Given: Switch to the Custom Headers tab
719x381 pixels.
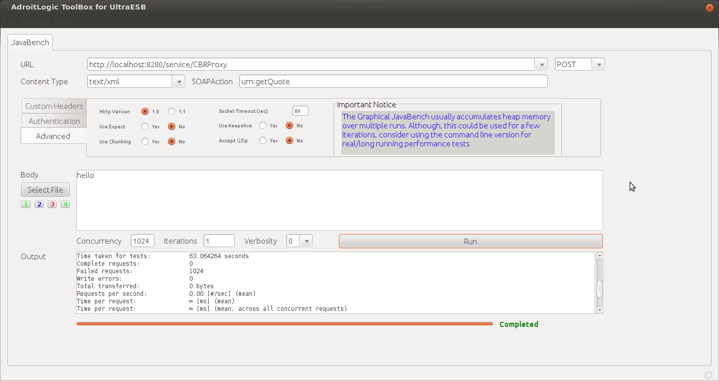Looking at the screenshot, I should (x=54, y=106).
